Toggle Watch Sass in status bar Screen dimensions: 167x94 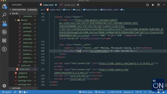[x=86, y=92]
